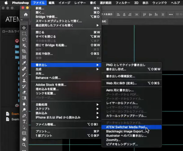Select the Gradient tool

pos(24,98)
